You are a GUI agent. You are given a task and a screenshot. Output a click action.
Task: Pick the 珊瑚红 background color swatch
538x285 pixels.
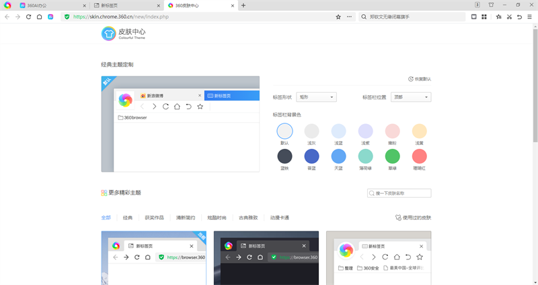[x=420, y=156]
